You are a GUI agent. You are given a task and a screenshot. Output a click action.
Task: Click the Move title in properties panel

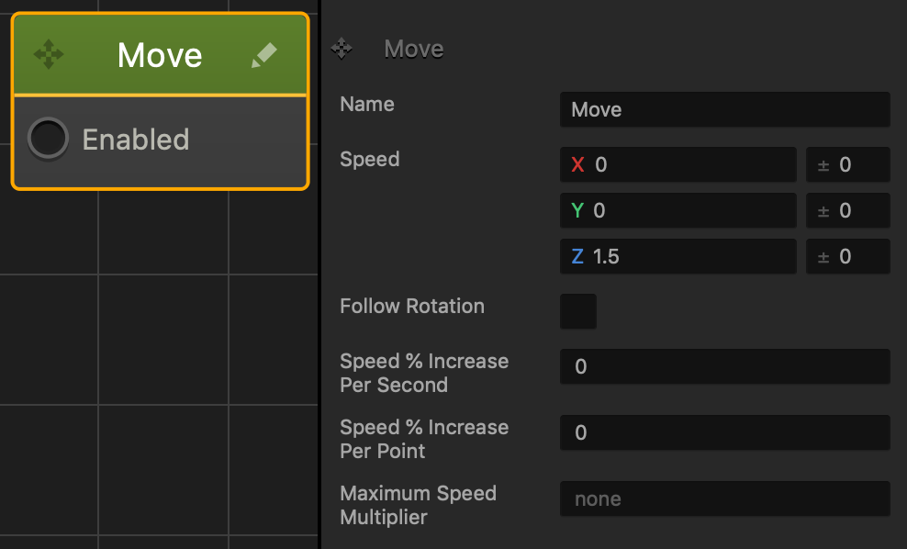(x=414, y=50)
